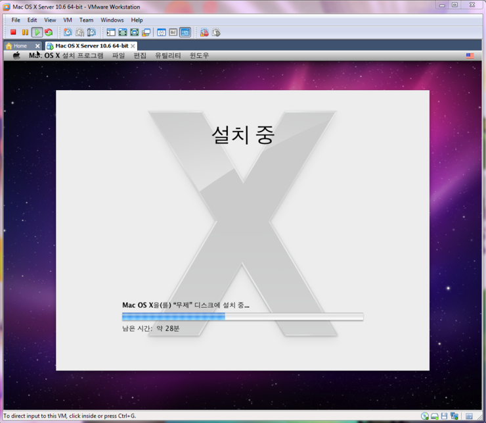Click the network adapter status icon
This screenshot has height=423, width=486.
pos(454,416)
